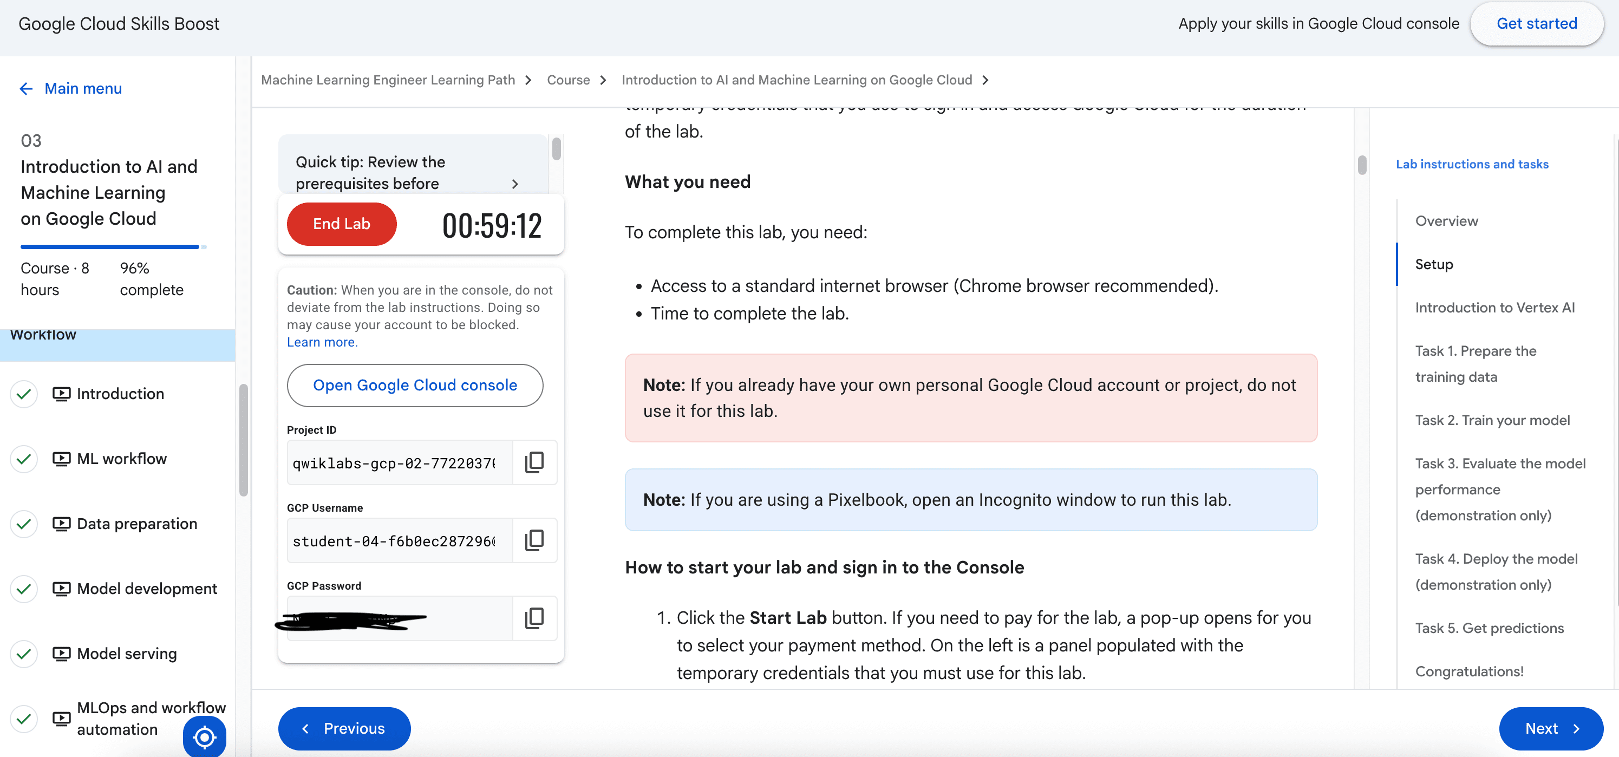Go to the Setup section
Image resolution: width=1619 pixels, height=757 pixels.
pyautogui.click(x=1434, y=264)
